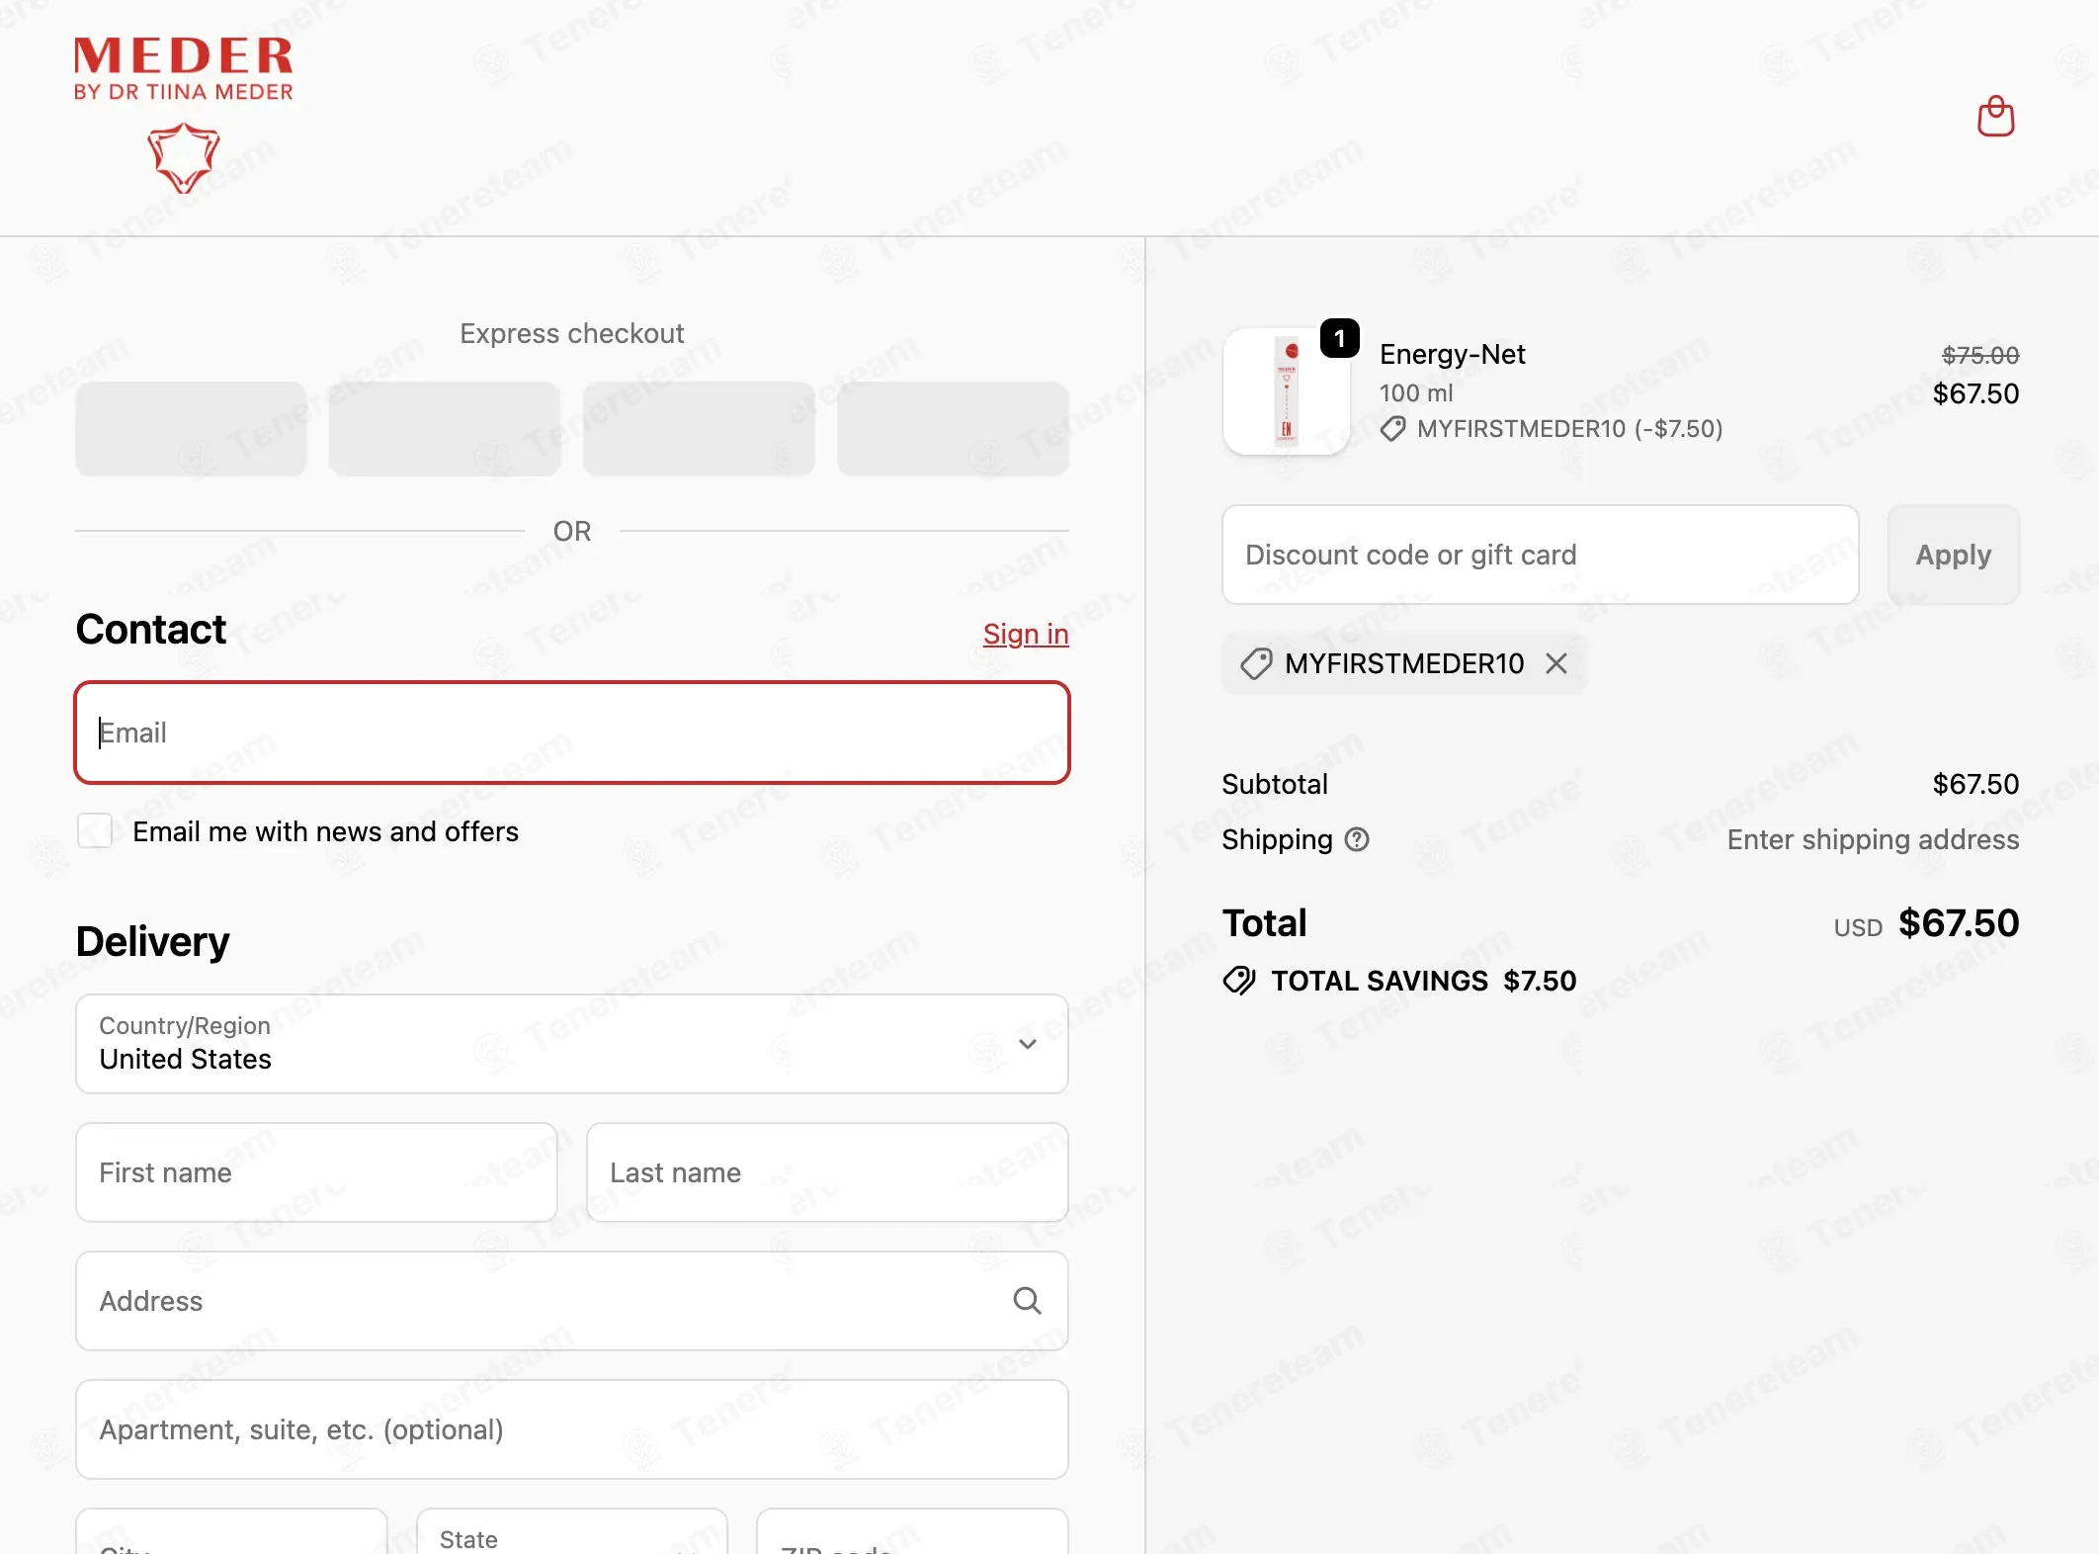
Task: Focus the Email input field
Action: (572, 733)
